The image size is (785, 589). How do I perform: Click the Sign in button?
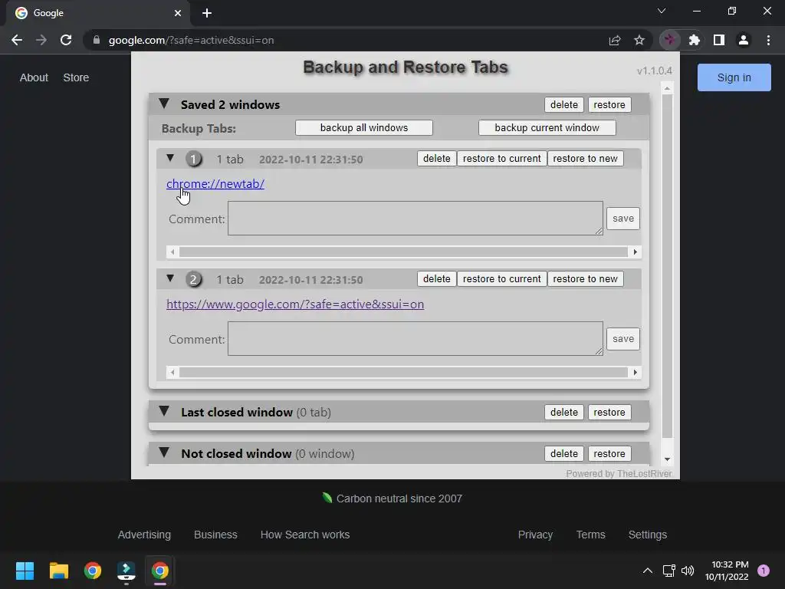tap(734, 77)
